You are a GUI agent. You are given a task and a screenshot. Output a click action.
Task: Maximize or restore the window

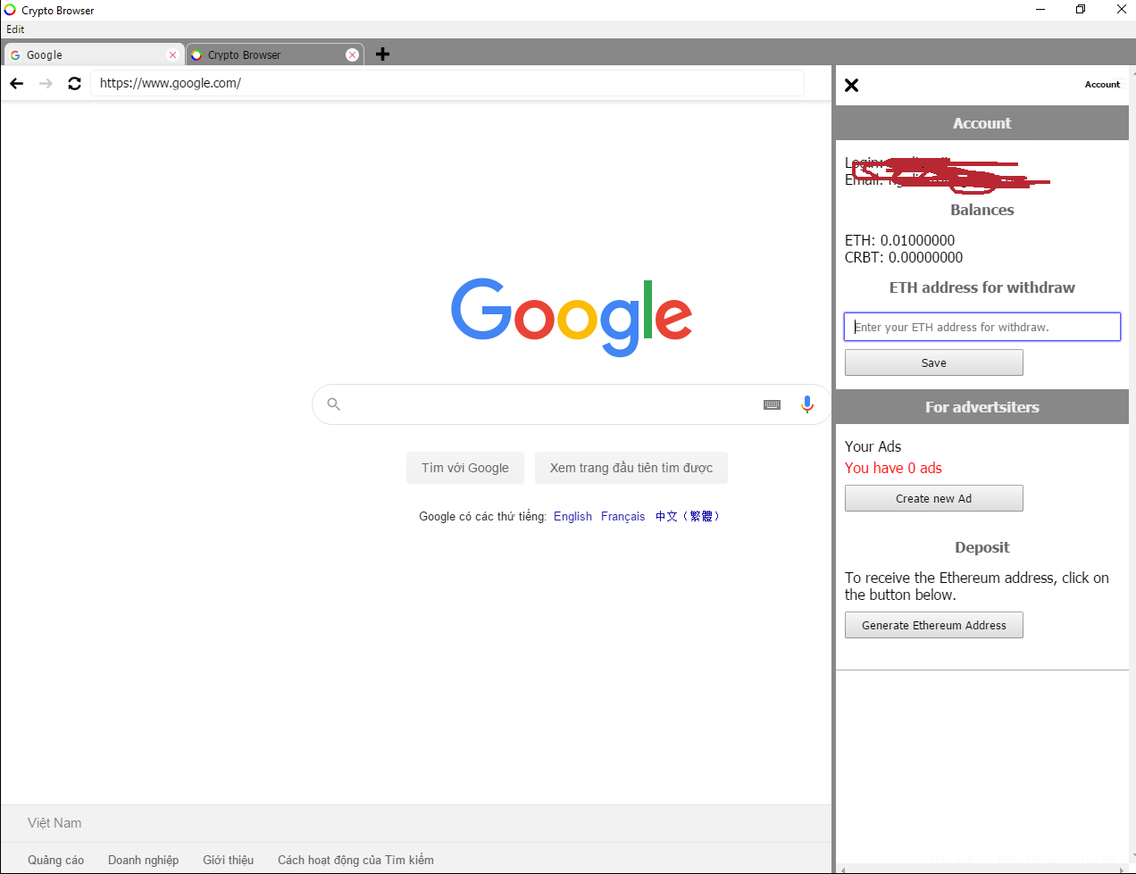pos(1081,10)
